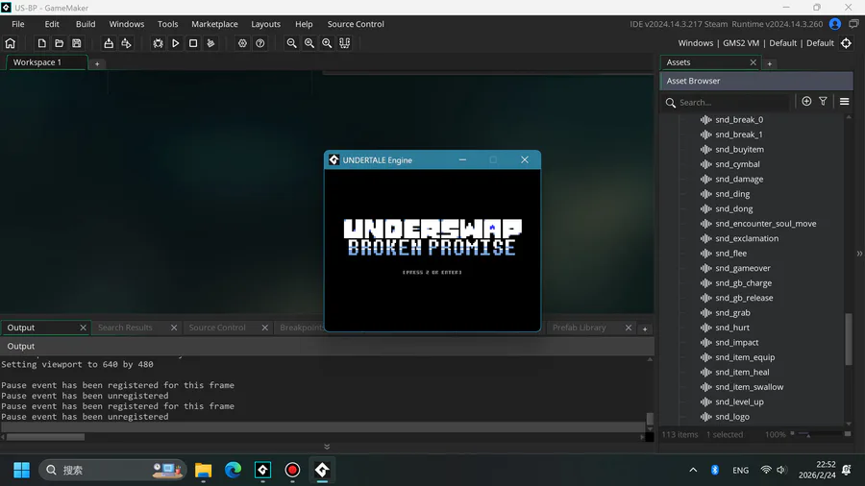This screenshot has height=486, width=865.
Task: Open the help question mark icon
Action: click(x=259, y=43)
